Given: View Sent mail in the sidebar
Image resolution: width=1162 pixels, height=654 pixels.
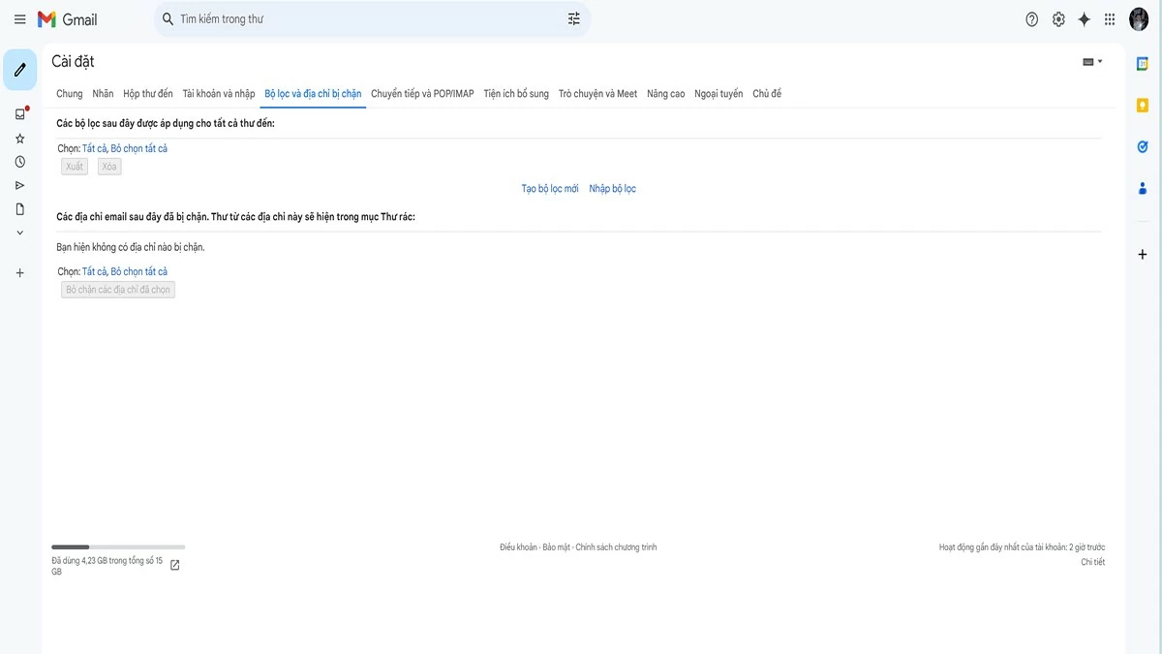Looking at the screenshot, I should (x=19, y=184).
